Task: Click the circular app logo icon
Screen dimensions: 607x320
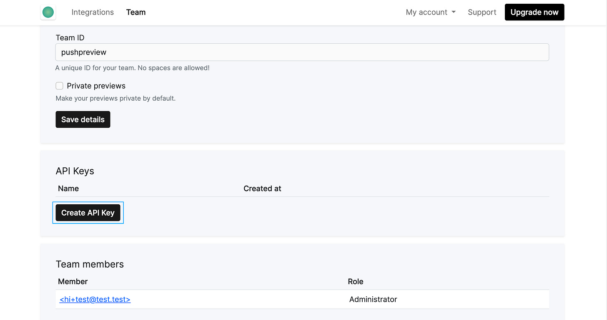Action: coord(48,12)
